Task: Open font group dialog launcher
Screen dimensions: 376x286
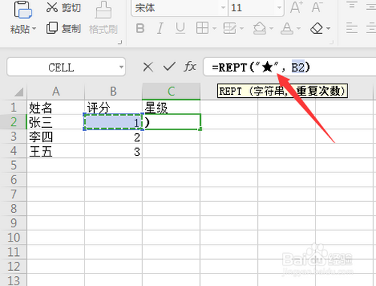Action: 332,42
